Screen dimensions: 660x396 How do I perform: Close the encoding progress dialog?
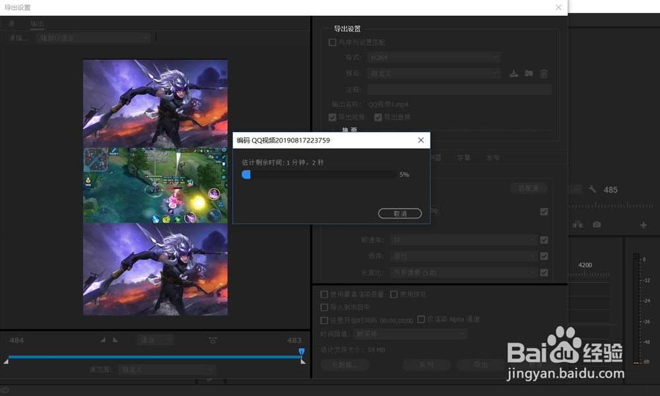pos(421,140)
